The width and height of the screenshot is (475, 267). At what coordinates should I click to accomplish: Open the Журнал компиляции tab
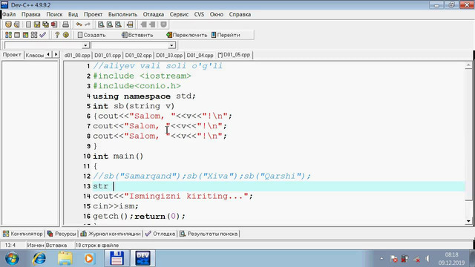click(x=111, y=234)
